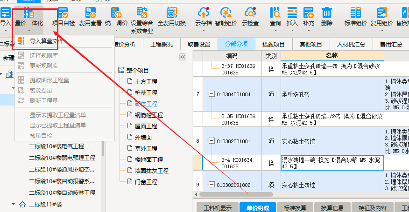Open the 导入 import toolbar icon
This screenshot has height=212, width=409.
(x=5, y=13)
